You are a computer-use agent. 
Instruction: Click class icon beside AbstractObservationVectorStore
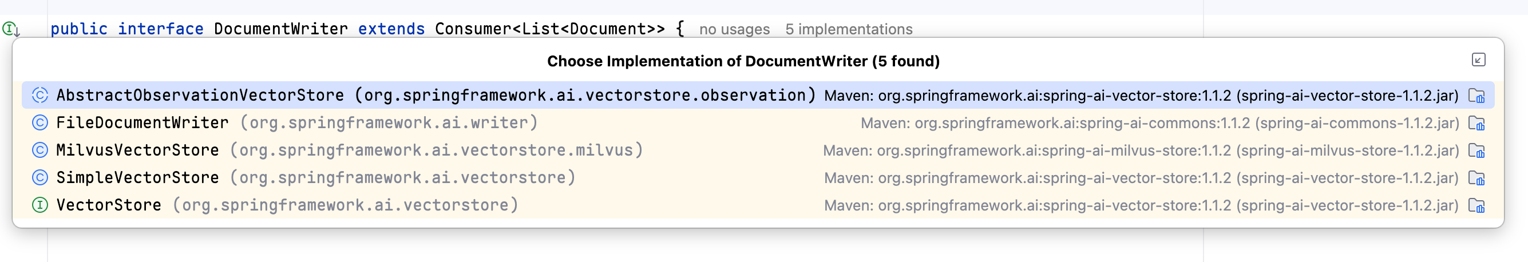click(x=39, y=96)
